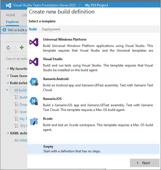This screenshot has height=170, width=161.
Task: Switch to the Deployment template tab
Action: pyautogui.click(x=51, y=29)
